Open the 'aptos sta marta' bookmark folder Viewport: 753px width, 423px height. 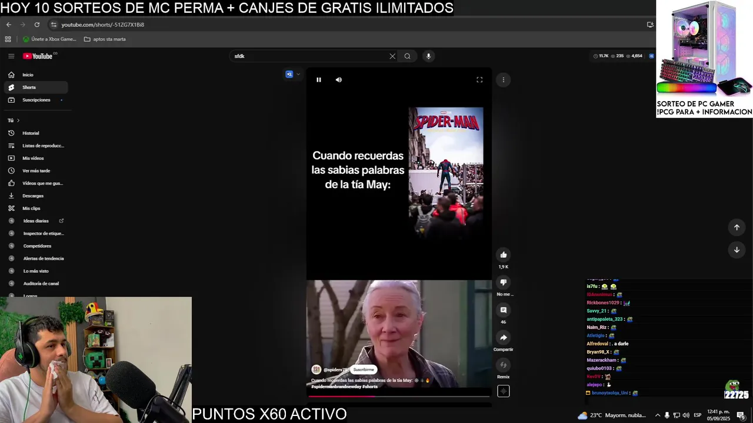(x=105, y=39)
